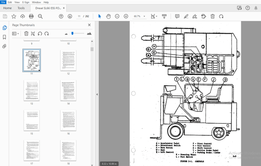Open the Help menu
Screen dimensions: 261x166
click(46, 2)
